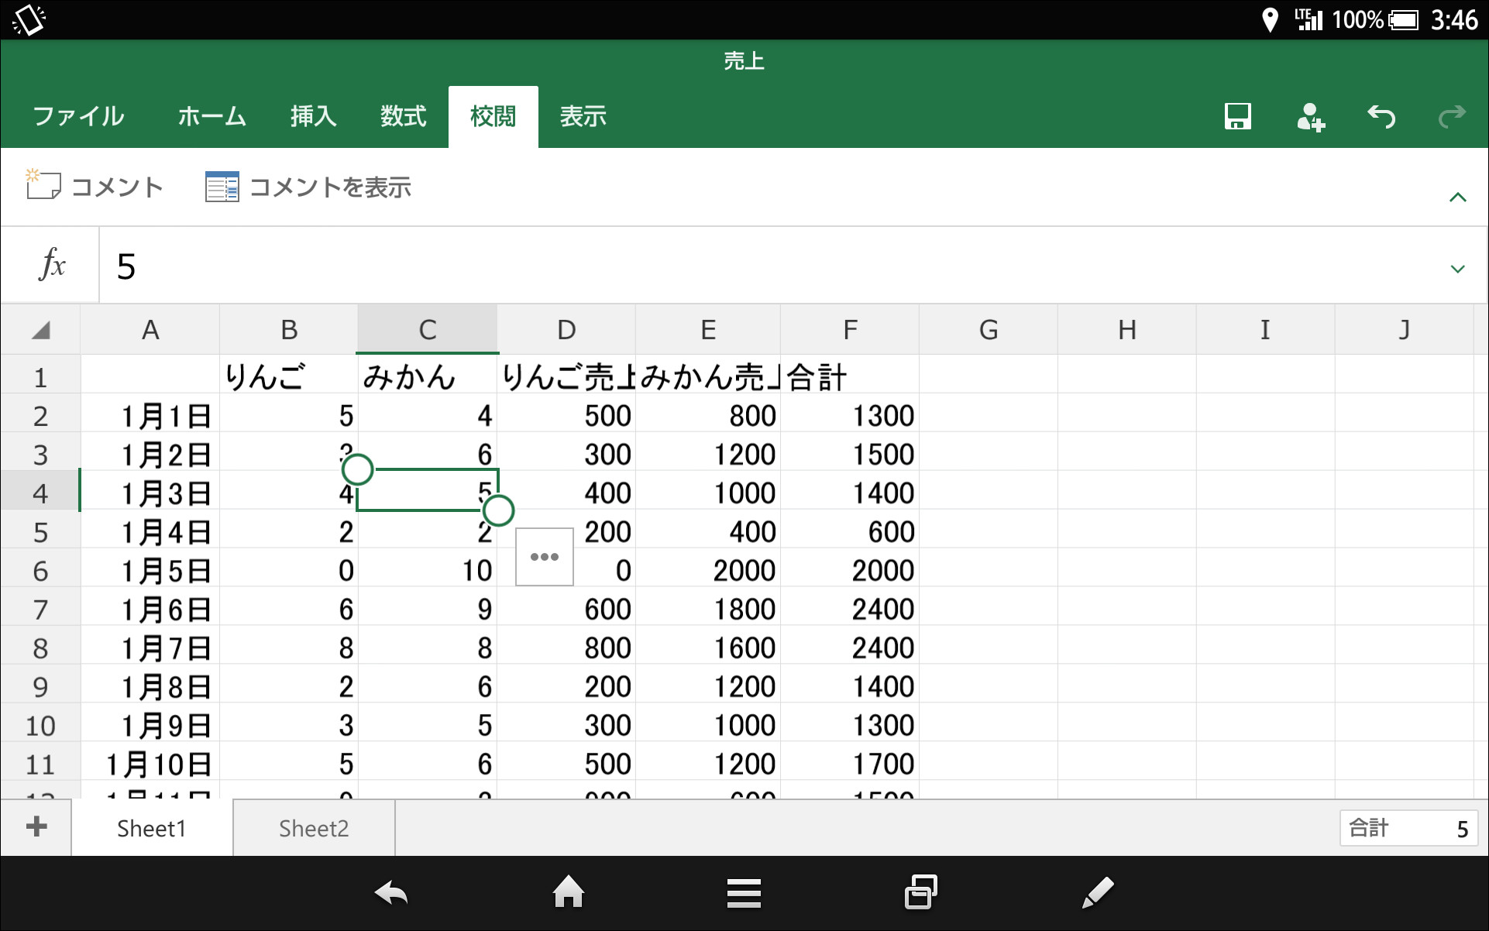Tap the Android overview button

[x=920, y=892]
